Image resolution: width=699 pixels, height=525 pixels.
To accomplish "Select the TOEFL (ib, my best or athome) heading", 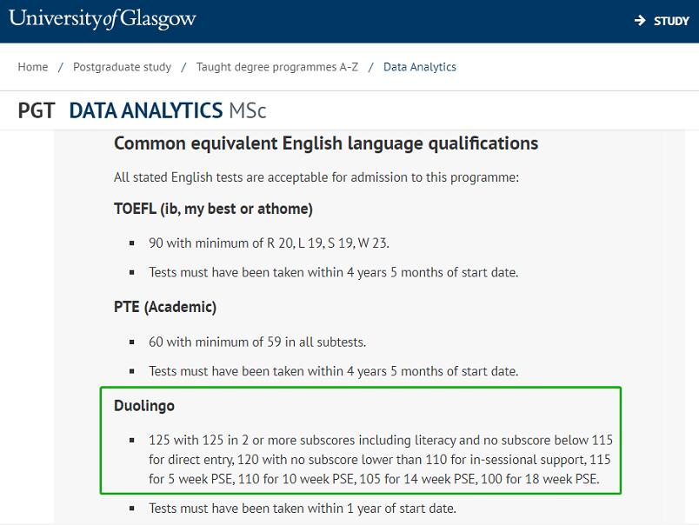I will (212, 209).
